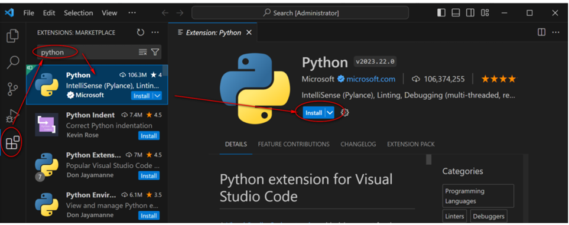Click the 106,374,255 install count
Screen dimensions: 569x225
(438, 79)
